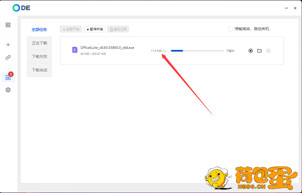Image resolution: width=302 pixels, height=193 pixels.
Task: Pause the OfficeSuite download with circle icon
Action: [x=251, y=51]
